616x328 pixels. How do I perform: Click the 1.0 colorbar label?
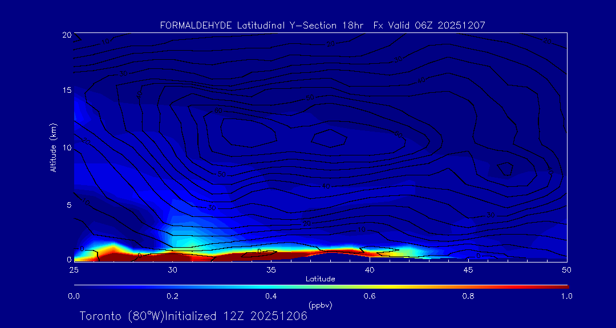[567, 296]
